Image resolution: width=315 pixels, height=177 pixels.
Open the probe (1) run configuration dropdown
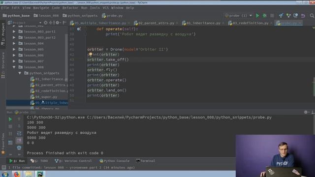[238, 16]
